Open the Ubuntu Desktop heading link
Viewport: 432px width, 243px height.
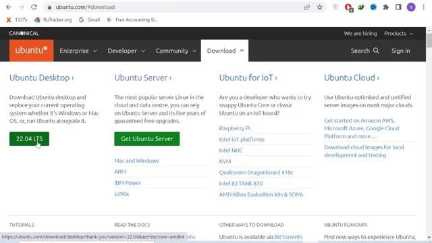point(42,78)
